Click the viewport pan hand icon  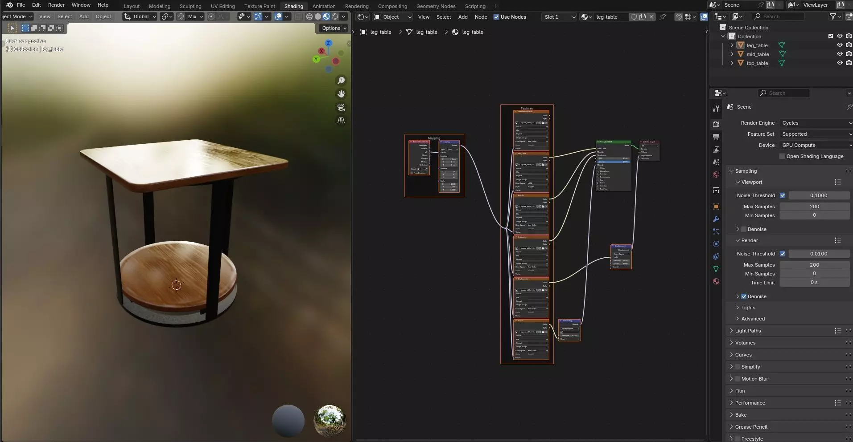[x=341, y=94]
